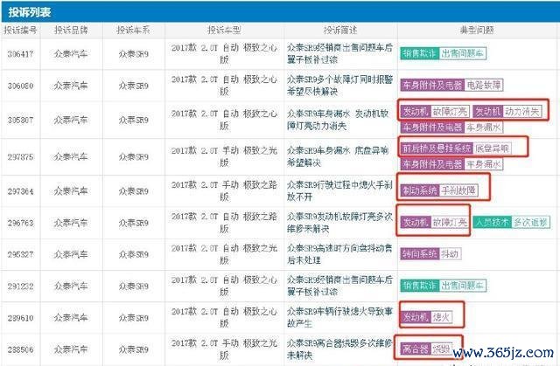This screenshot has height=366, width=560.
Task: Click the 投诉简述 column header
Action: click(x=340, y=31)
